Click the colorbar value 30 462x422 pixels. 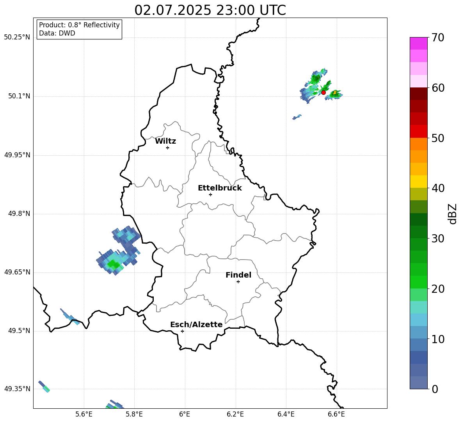[x=438, y=239]
